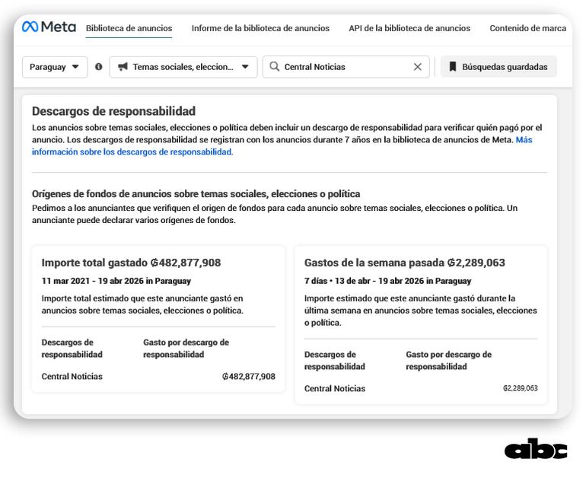Click Gasto por descargo column in total card
This screenshot has height=478, width=586.
coord(186,349)
